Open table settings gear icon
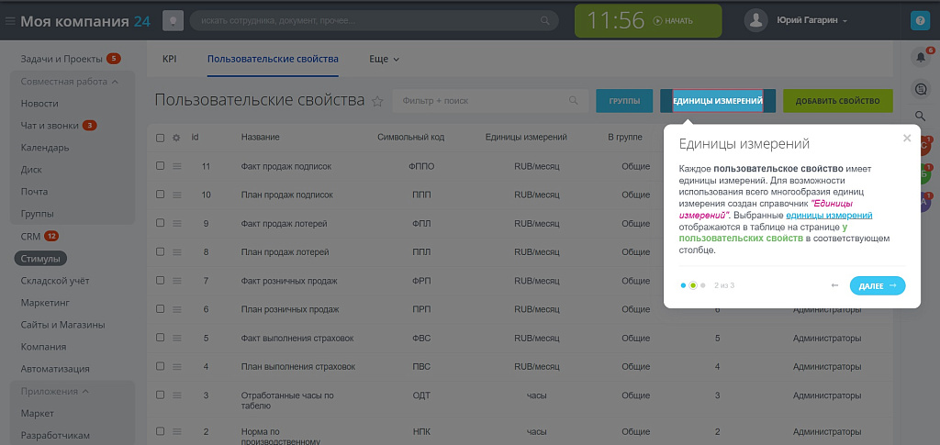940x445 pixels. [176, 138]
